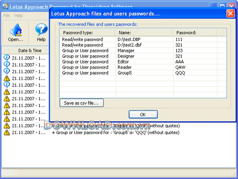The width and height of the screenshot is (238, 179).
Task: Close the main Lotus Approach Password window
Action: tap(231, 6)
